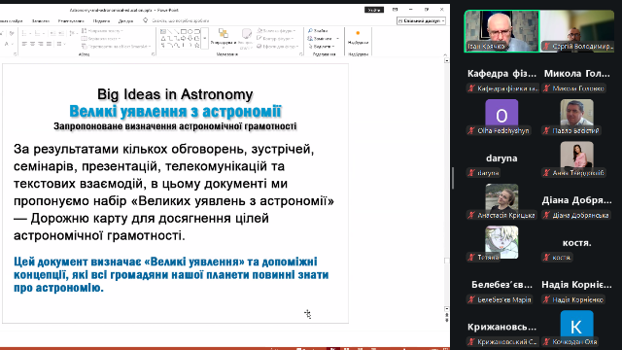Click slide pane scroll down arrow
The image size is (622, 350).
click(x=447, y=308)
